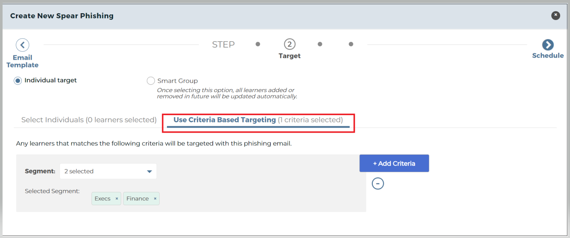
Task: Click the fourth step dot indicator
Action: coord(351,44)
